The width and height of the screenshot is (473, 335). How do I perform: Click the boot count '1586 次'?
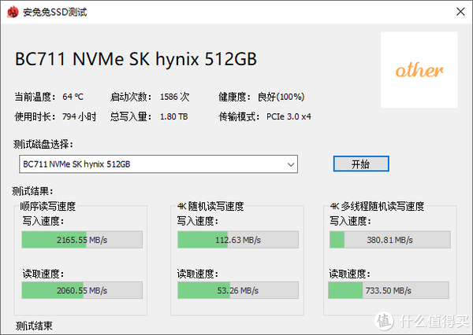coord(175,97)
